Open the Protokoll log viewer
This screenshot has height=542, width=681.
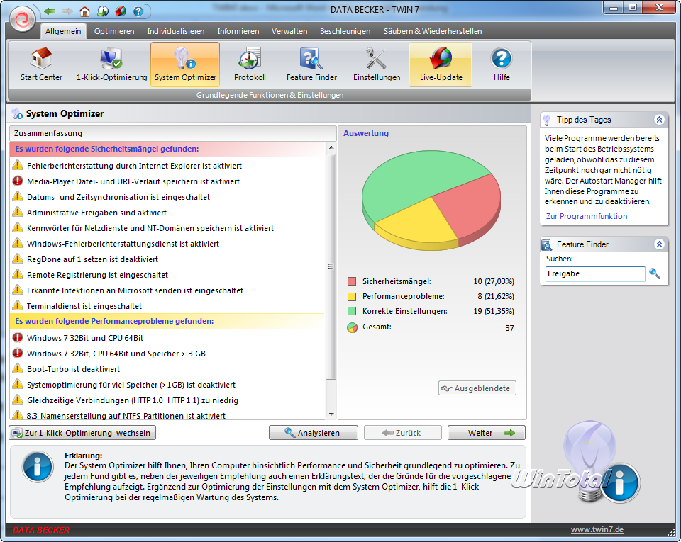click(x=250, y=64)
